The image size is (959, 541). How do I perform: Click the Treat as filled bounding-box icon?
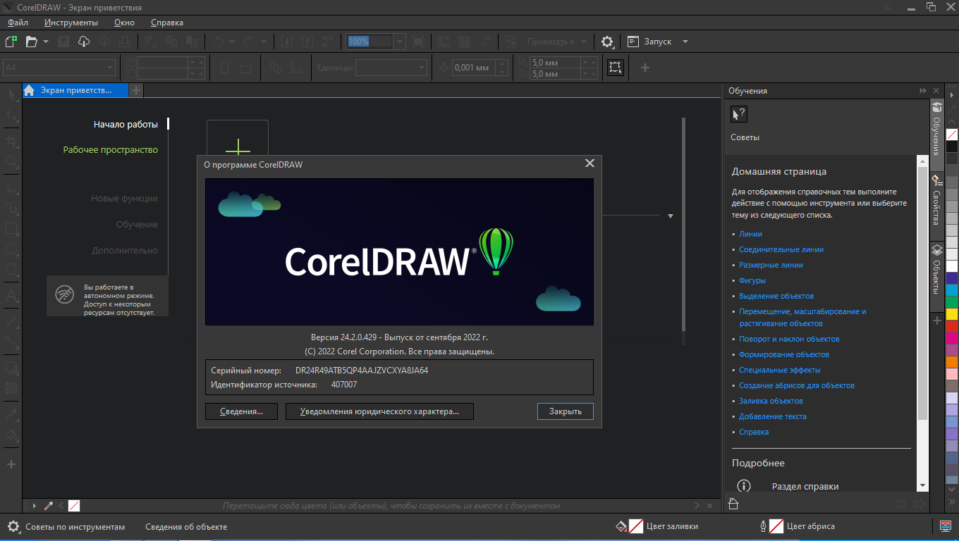tap(616, 68)
